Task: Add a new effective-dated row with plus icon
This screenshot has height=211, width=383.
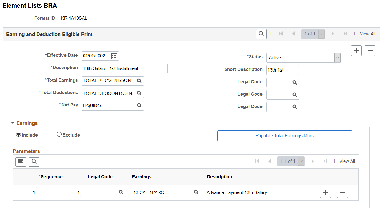Action: click(356, 51)
